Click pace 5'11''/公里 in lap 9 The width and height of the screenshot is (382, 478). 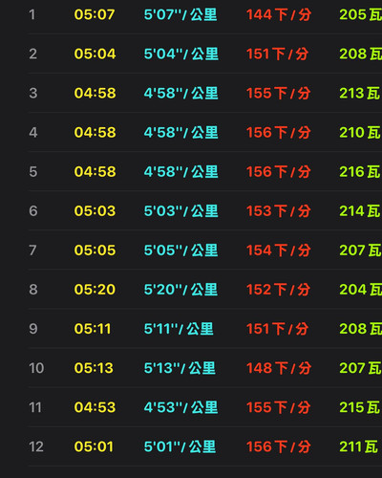pyautogui.click(x=179, y=329)
